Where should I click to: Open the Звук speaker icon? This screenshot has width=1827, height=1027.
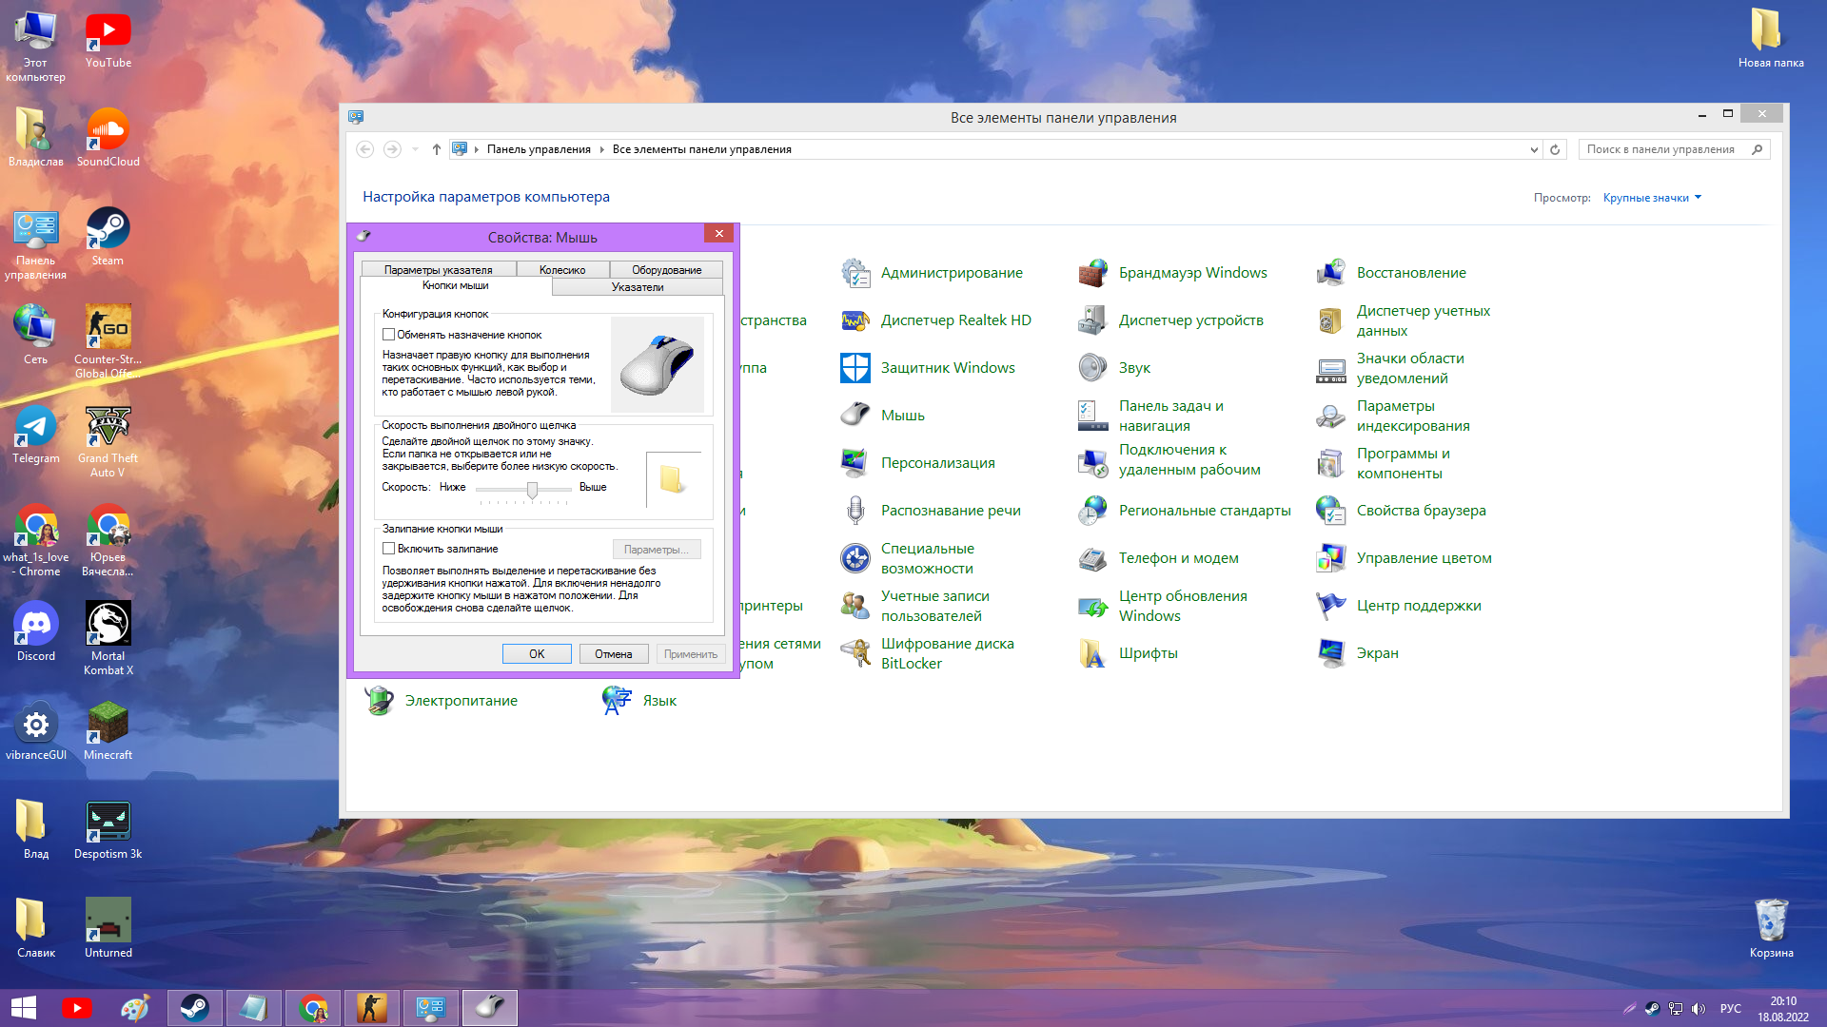(1092, 368)
